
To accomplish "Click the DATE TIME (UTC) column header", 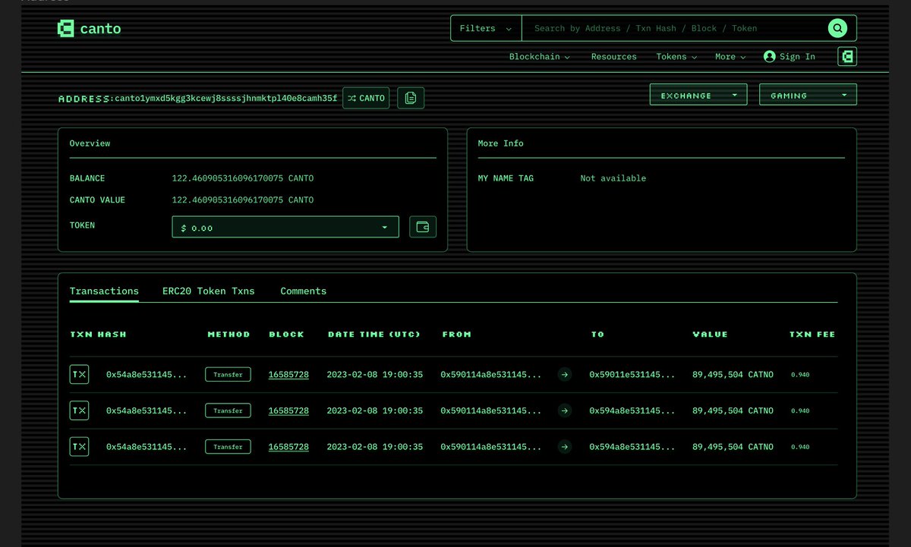I will (374, 335).
